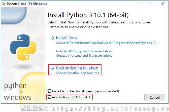Close the Python setup window
Screen dimensions: 169x112
tap(162, 4)
